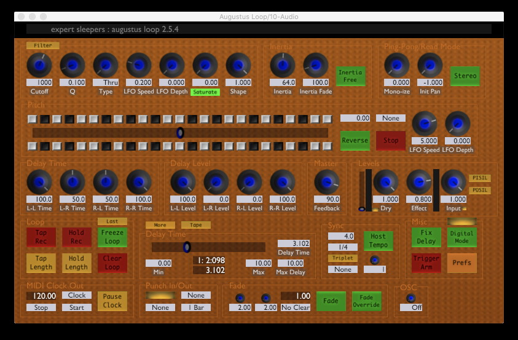Screen dimensions: 518x340
Task: Open the filter Type Thru value box
Action: point(106,82)
